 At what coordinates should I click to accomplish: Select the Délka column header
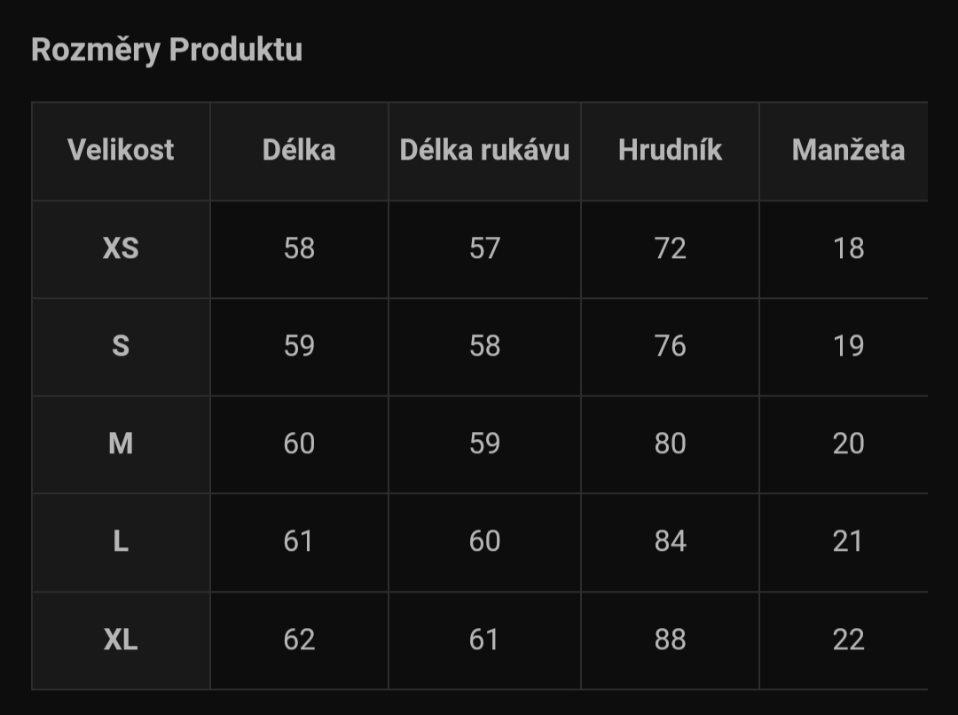tap(300, 150)
